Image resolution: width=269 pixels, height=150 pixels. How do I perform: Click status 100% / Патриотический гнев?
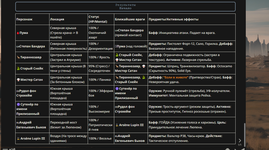click(x=100, y=125)
